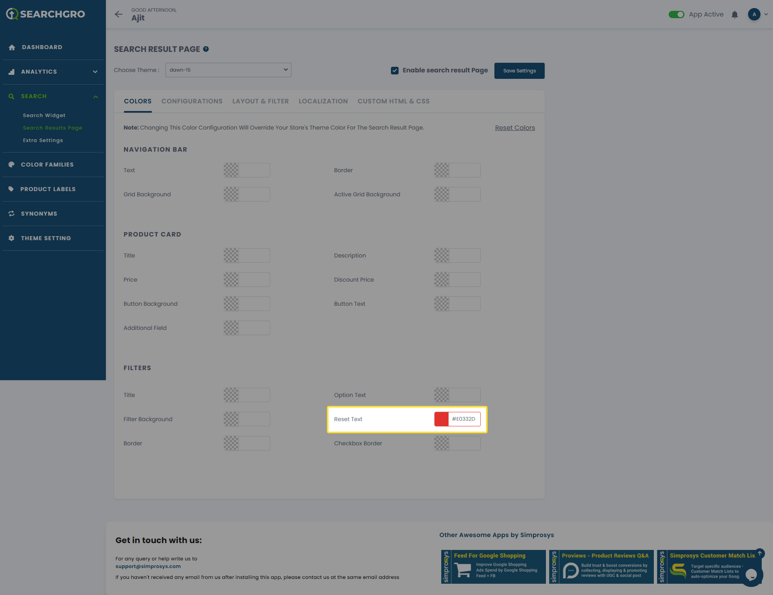Switch to the Layout & Filter tab
Screen dimensions: 773x595
[260, 101]
